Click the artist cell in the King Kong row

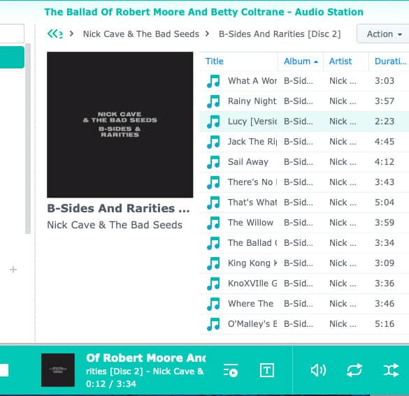click(x=343, y=263)
